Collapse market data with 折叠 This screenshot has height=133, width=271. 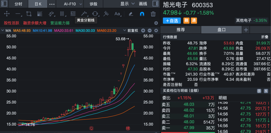pos(265,37)
